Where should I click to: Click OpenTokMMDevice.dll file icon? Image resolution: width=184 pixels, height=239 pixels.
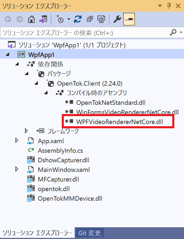click(31, 198)
